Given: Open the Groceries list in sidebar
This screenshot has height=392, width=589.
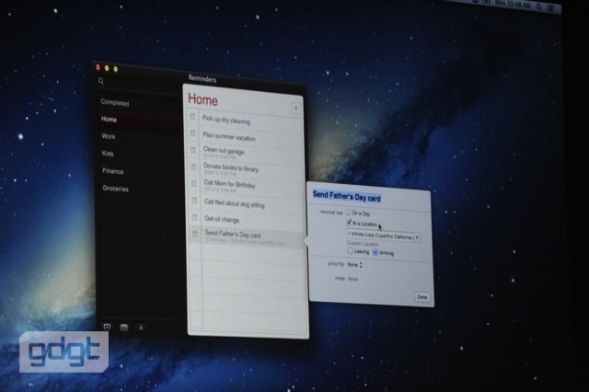Looking at the screenshot, I should [116, 189].
